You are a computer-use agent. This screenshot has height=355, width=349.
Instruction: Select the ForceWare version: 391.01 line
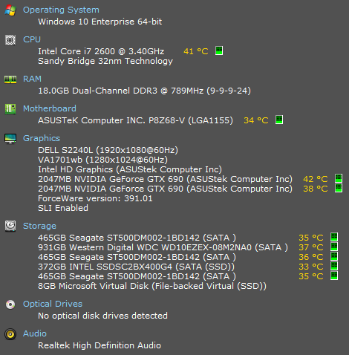coord(95,198)
